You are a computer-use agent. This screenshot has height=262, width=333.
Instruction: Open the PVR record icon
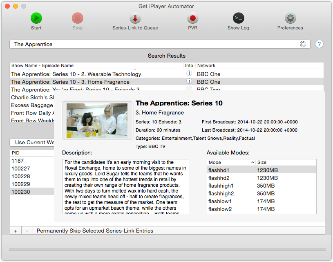[192, 18]
